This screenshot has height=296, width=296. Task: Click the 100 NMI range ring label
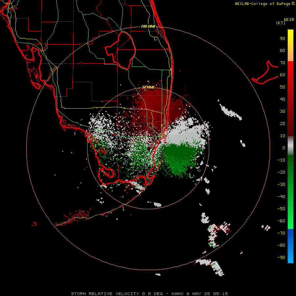[148, 26]
